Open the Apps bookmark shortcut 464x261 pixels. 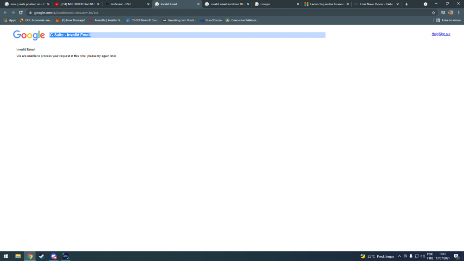click(x=9, y=20)
